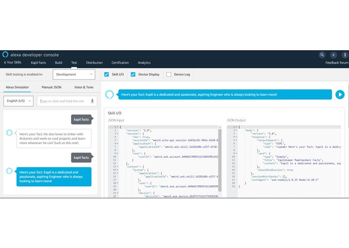Image resolution: width=349 pixels, height=248 pixels.
Task: Switch to the Build tab
Action: click(59, 63)
